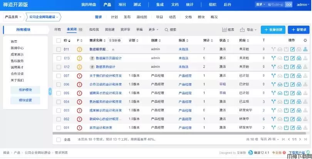Toggle the 全选 select-all checkbox at bottom
This screenshot has height=159, width=312.
coord(59,139)
